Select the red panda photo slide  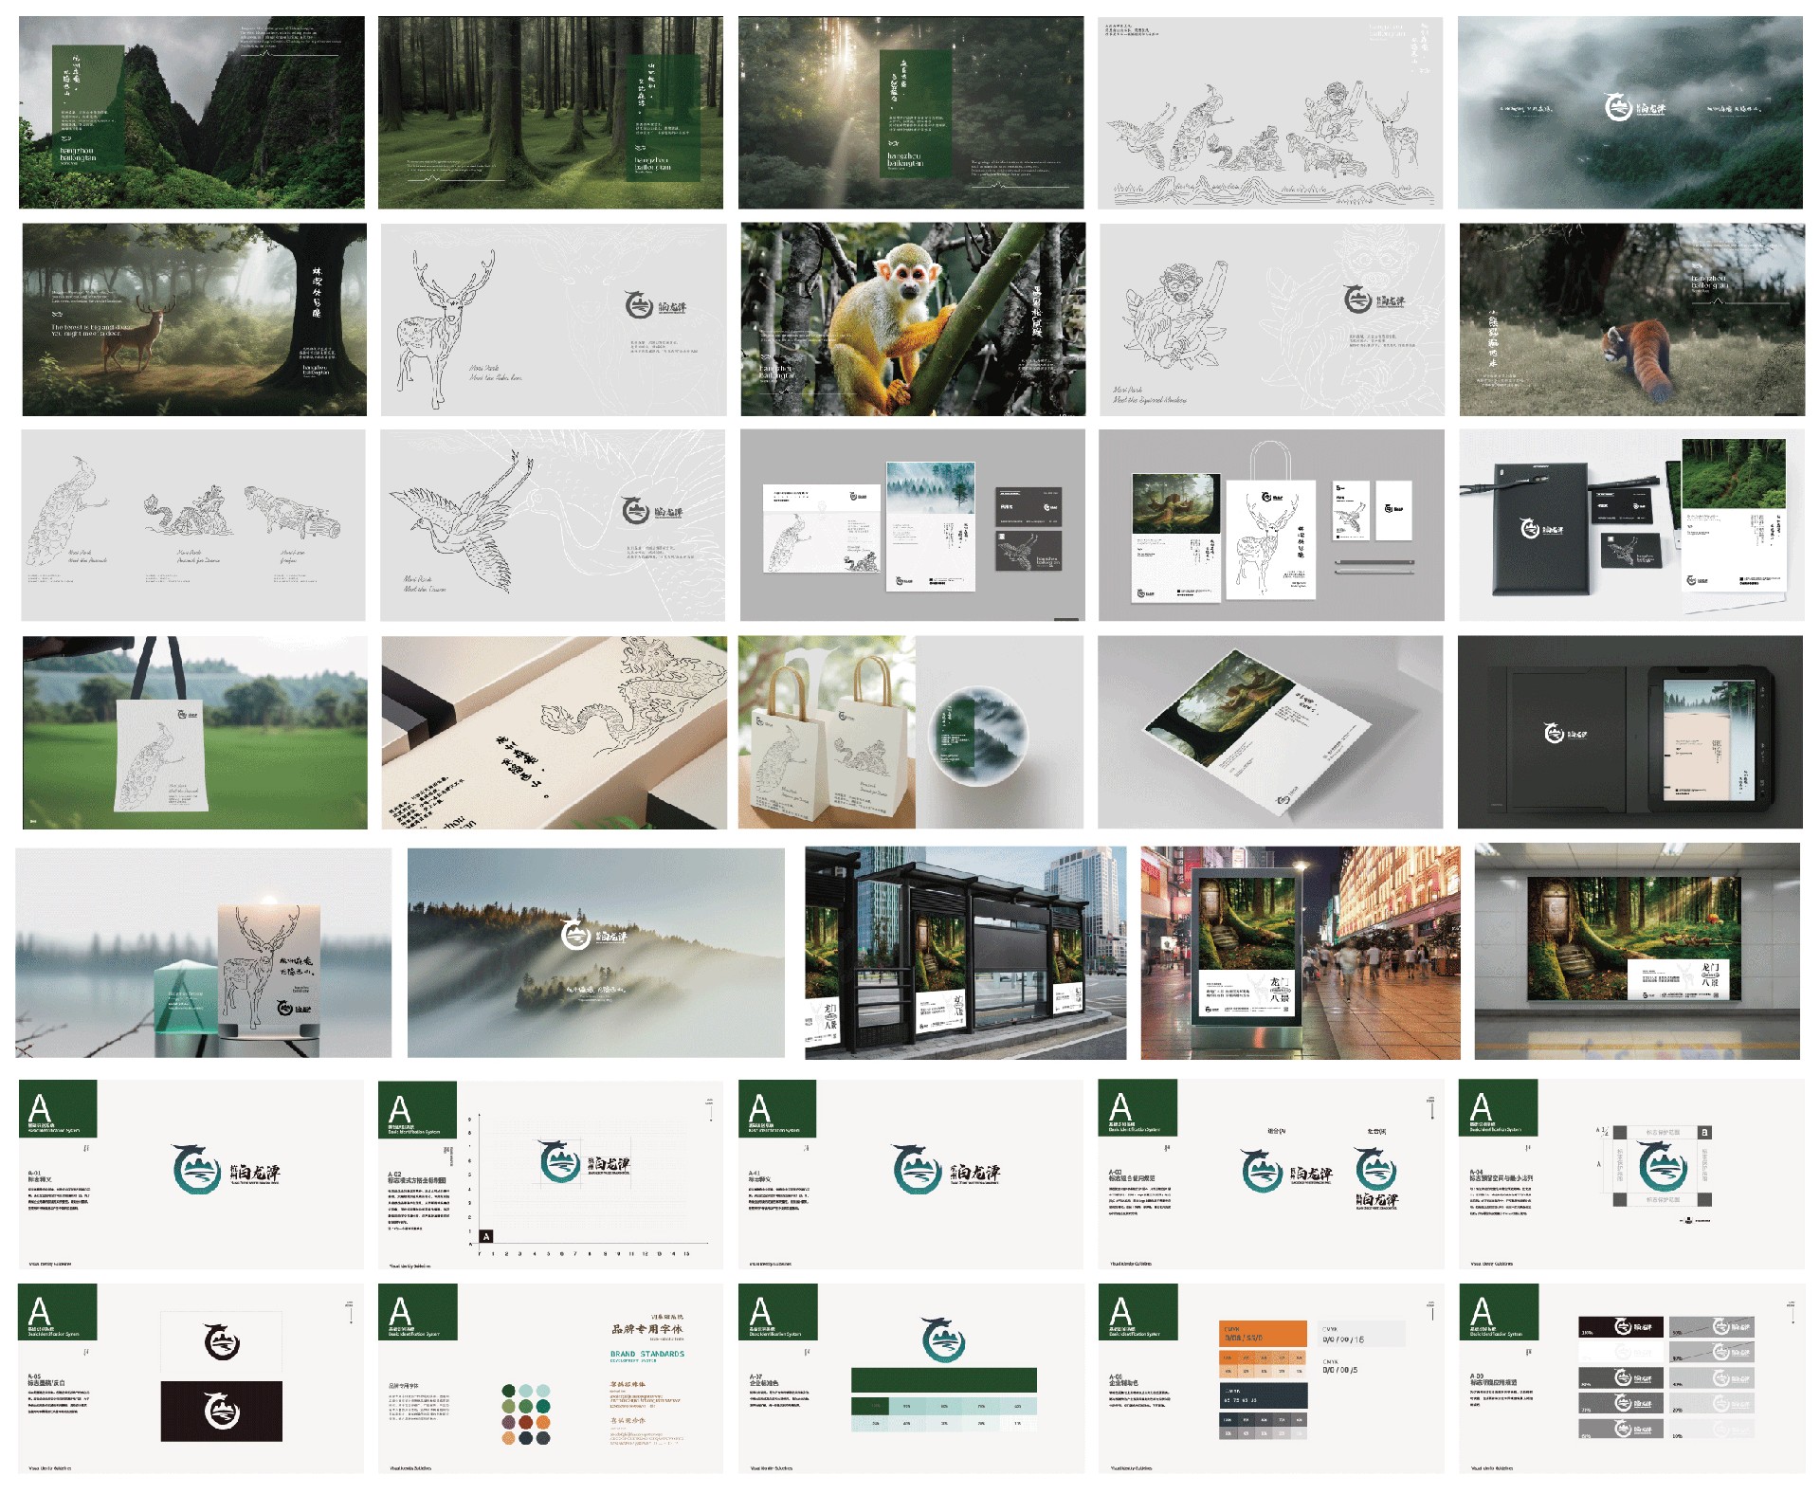(1631, 319)
